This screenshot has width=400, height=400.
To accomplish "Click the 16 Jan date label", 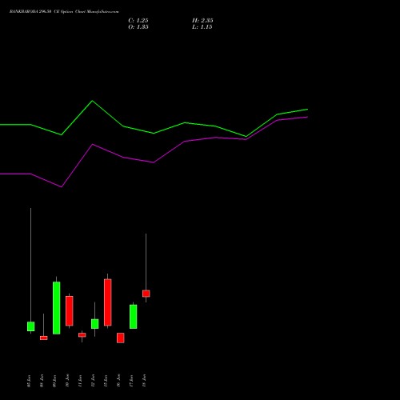I will tap(118, 381).
